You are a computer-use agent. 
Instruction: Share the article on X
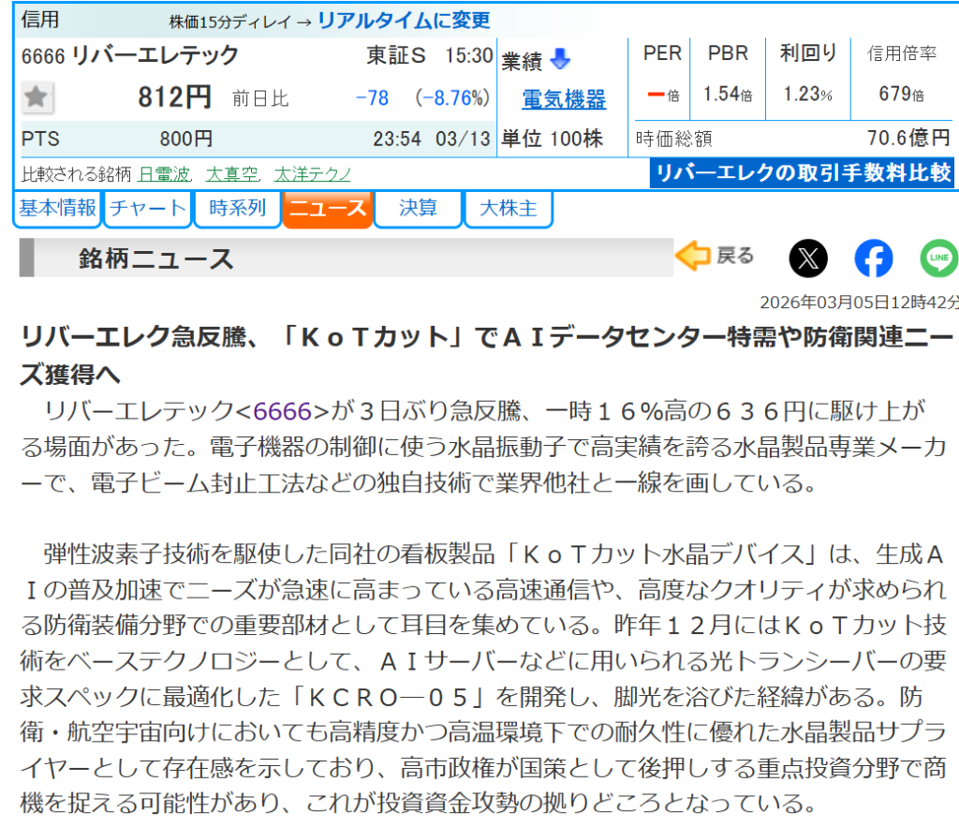pos(808,258)
